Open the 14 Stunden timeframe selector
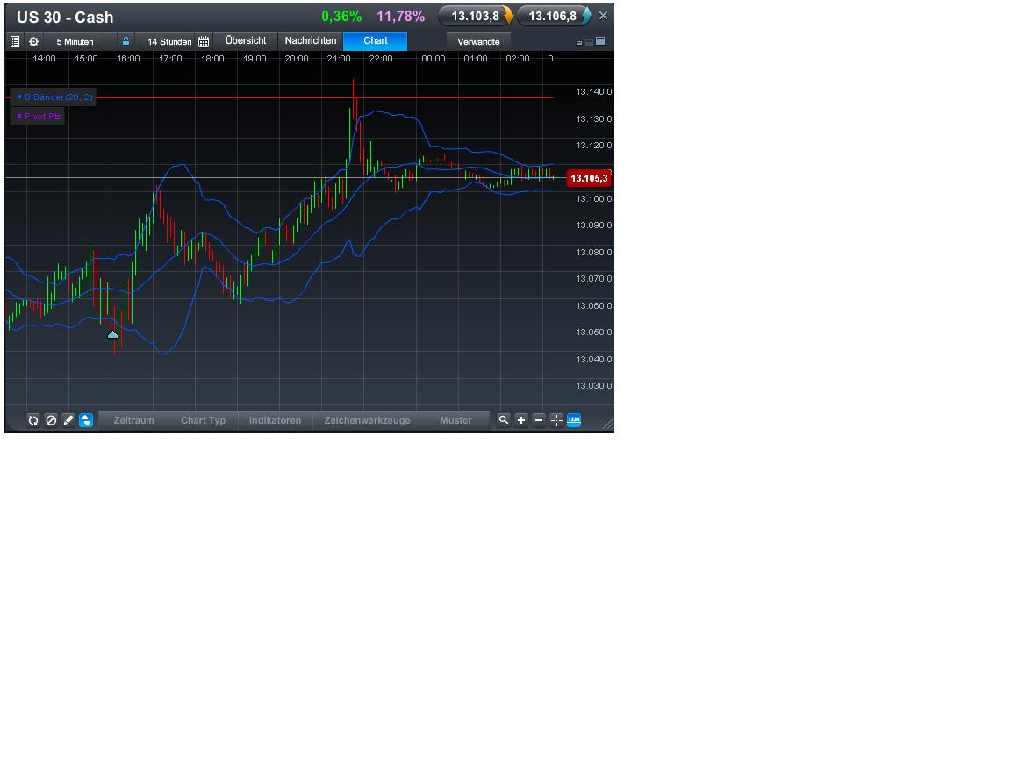The width and height of the screenshot is (1011, 758). pyautogui.click(x=168, y=41)
